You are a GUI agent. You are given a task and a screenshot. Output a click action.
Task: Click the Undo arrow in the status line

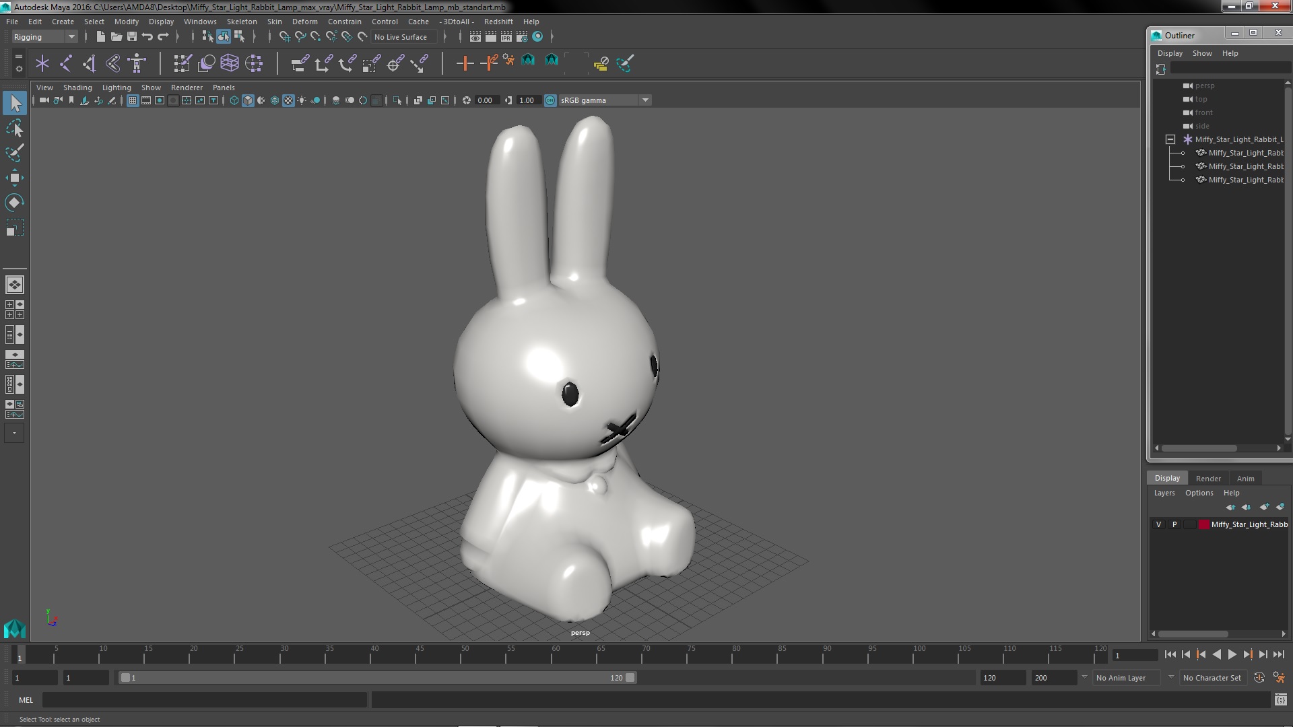147,36
